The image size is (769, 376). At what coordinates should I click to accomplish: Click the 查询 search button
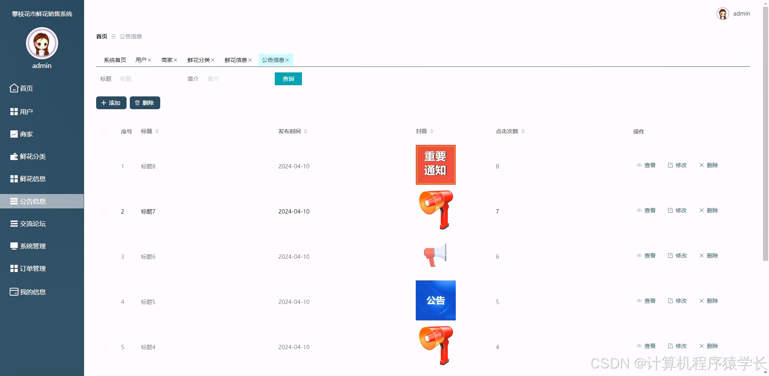(x=288, y=79)
